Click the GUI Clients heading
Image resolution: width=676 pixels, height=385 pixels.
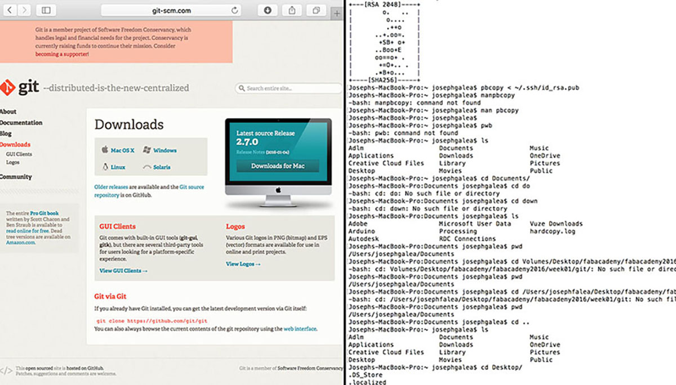click(117, 226)
